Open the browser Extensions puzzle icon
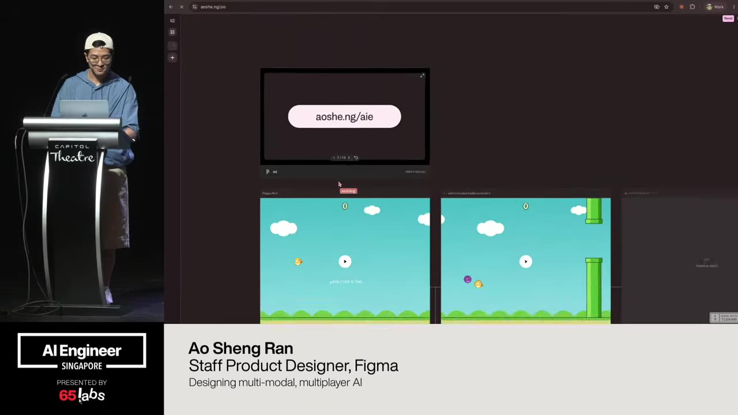The height and width of the screenshot is (415, 738). coord(692,7)
